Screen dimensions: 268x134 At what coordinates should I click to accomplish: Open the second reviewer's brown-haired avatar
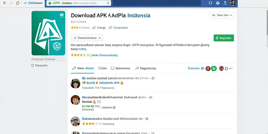click(x=75, y=100)
